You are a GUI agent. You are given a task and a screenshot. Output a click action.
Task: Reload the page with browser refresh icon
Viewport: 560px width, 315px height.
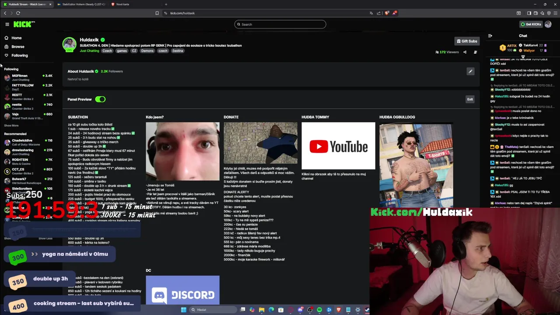[18, 13]
